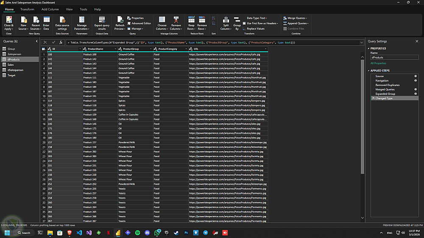Delete the Changed Type step

[x=373, y=98]
